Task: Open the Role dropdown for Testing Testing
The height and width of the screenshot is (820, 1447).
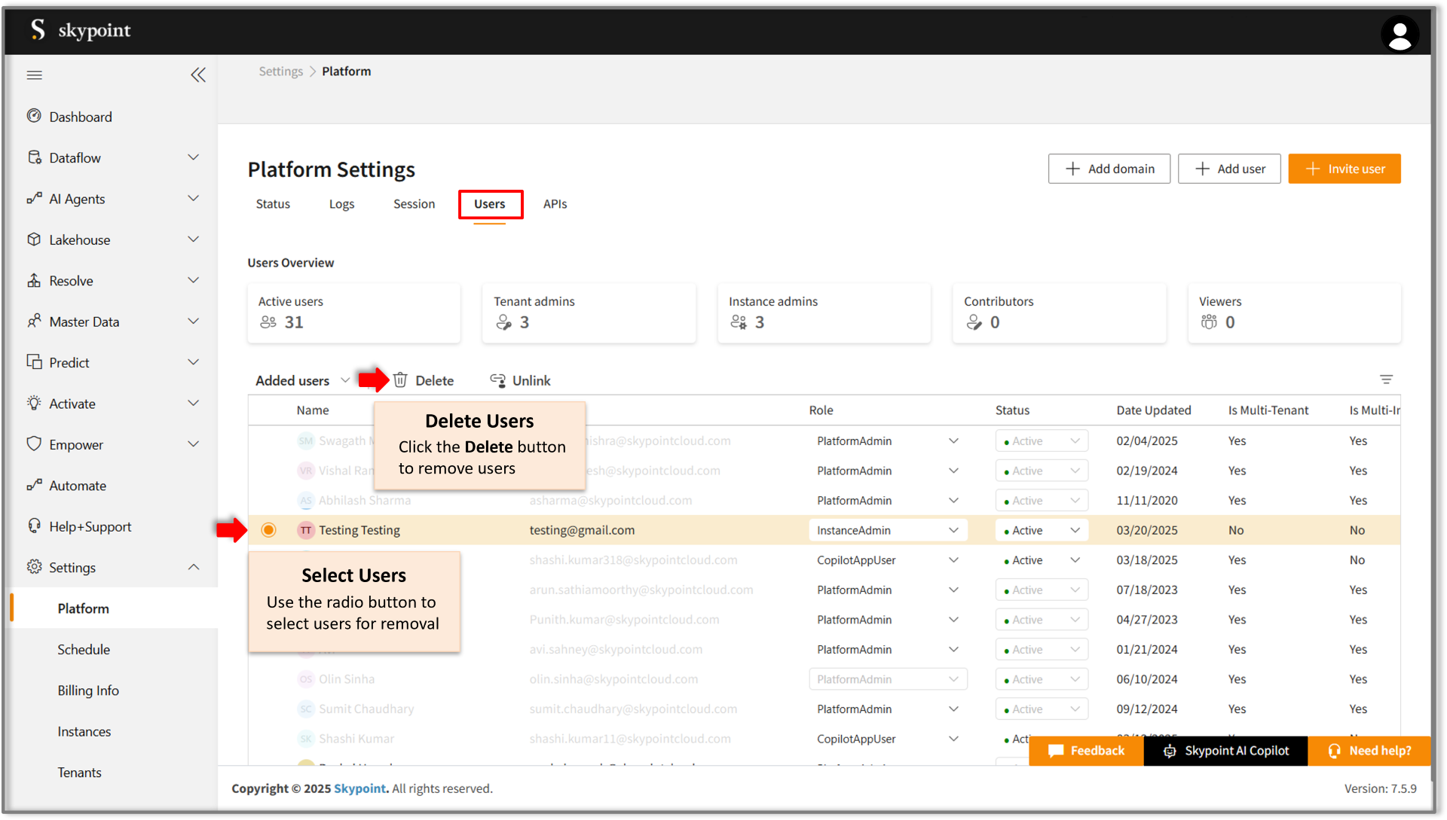Action: tap(953, 530)
